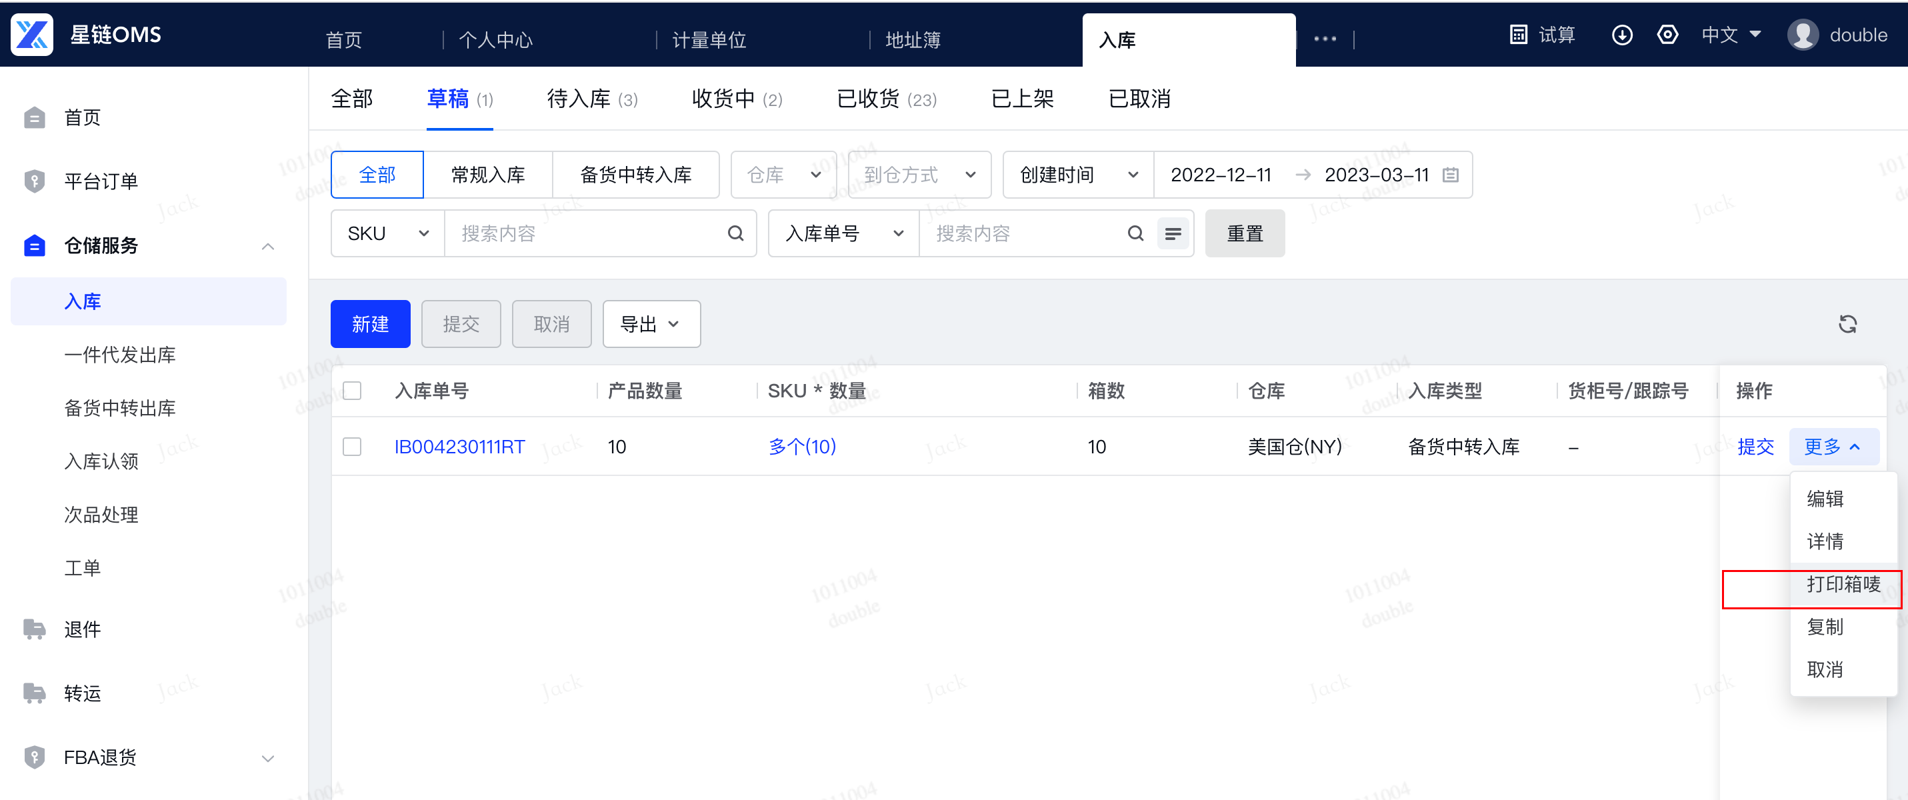This screenshot has height=800, width=1908.
Task: Open 次品处理 in the sidebar
Action: click(x=101, y=515)
